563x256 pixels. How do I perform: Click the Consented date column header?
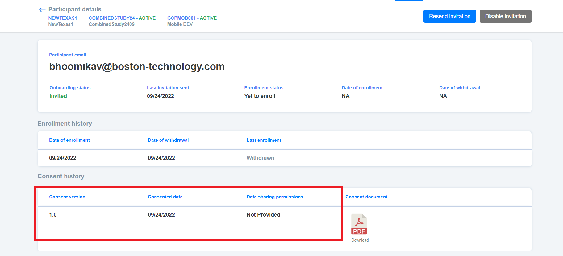pos(165,197)
